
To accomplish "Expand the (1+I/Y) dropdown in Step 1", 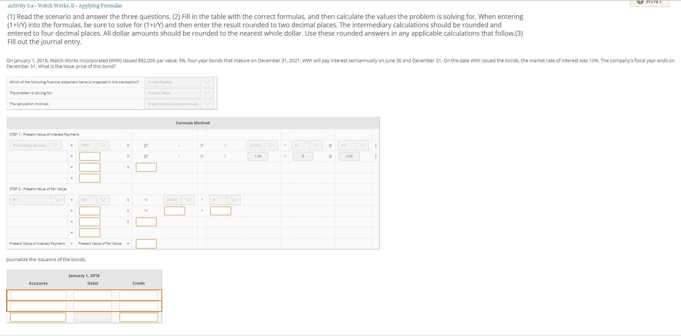I will (270, 145).
